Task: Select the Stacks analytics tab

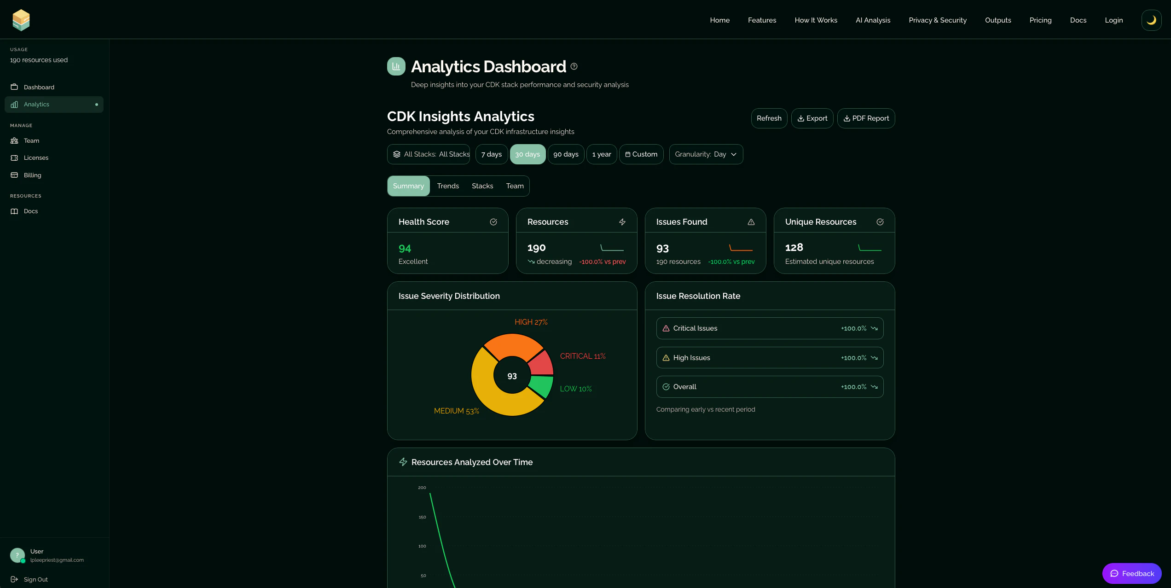Action: pos(482,186)
